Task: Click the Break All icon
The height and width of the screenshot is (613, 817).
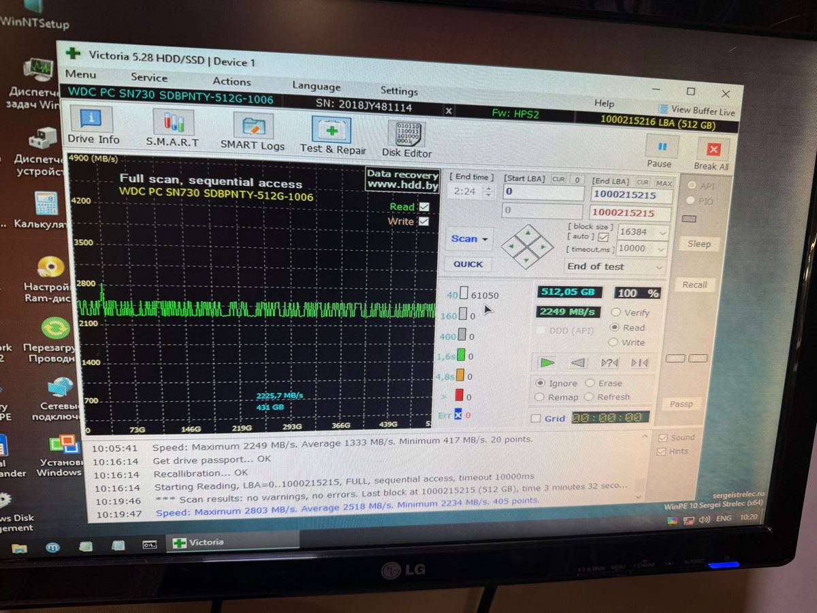Action: (711, 155)
